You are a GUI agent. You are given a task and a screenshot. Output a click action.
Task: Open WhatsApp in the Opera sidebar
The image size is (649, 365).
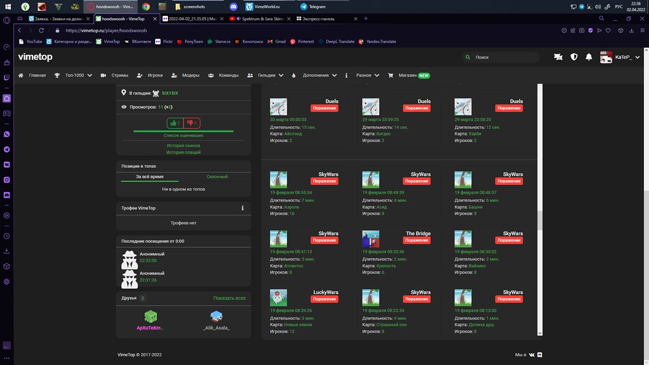click(6, 134)
